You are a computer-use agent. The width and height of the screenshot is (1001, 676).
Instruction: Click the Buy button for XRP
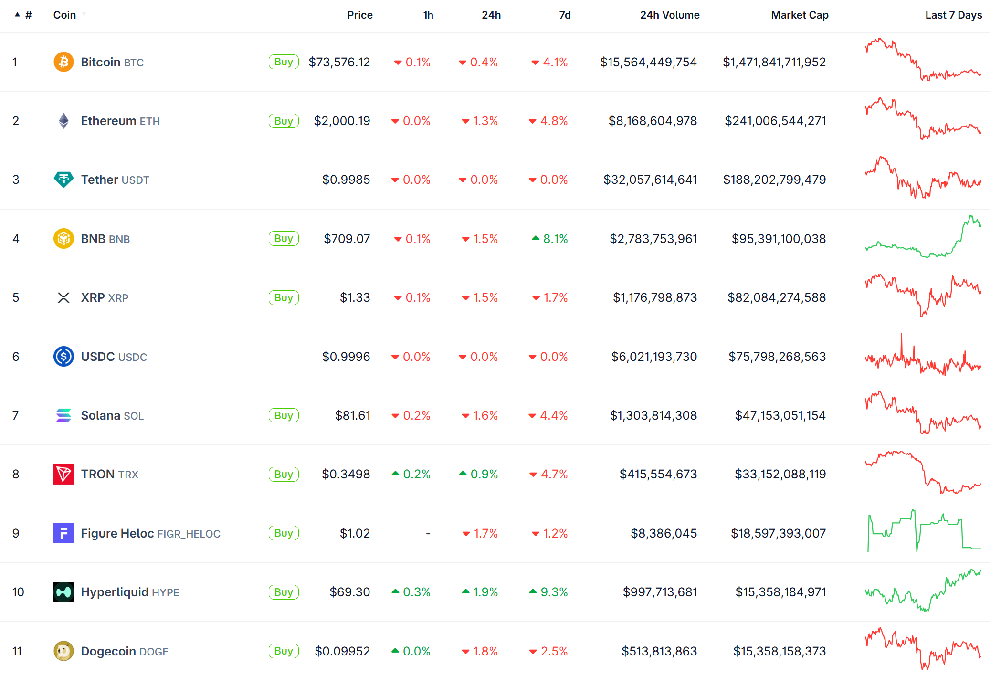(x=284, y=297)
